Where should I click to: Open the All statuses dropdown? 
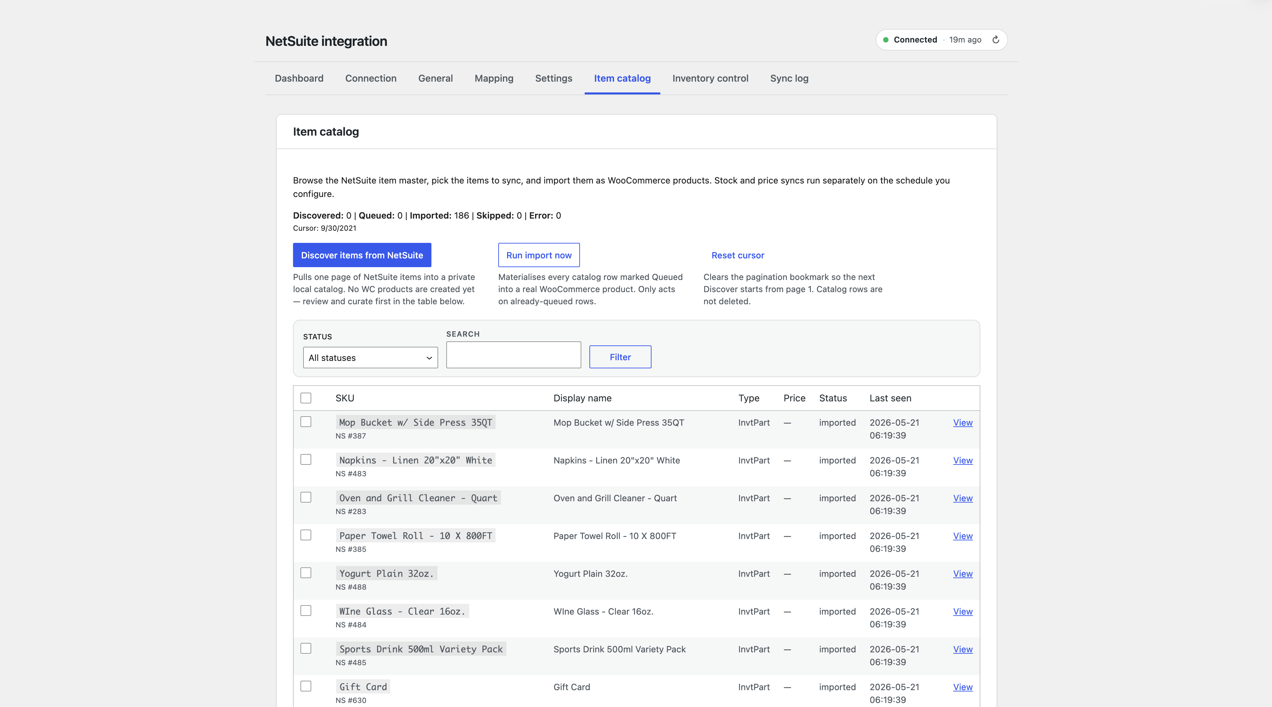[370, 358]
